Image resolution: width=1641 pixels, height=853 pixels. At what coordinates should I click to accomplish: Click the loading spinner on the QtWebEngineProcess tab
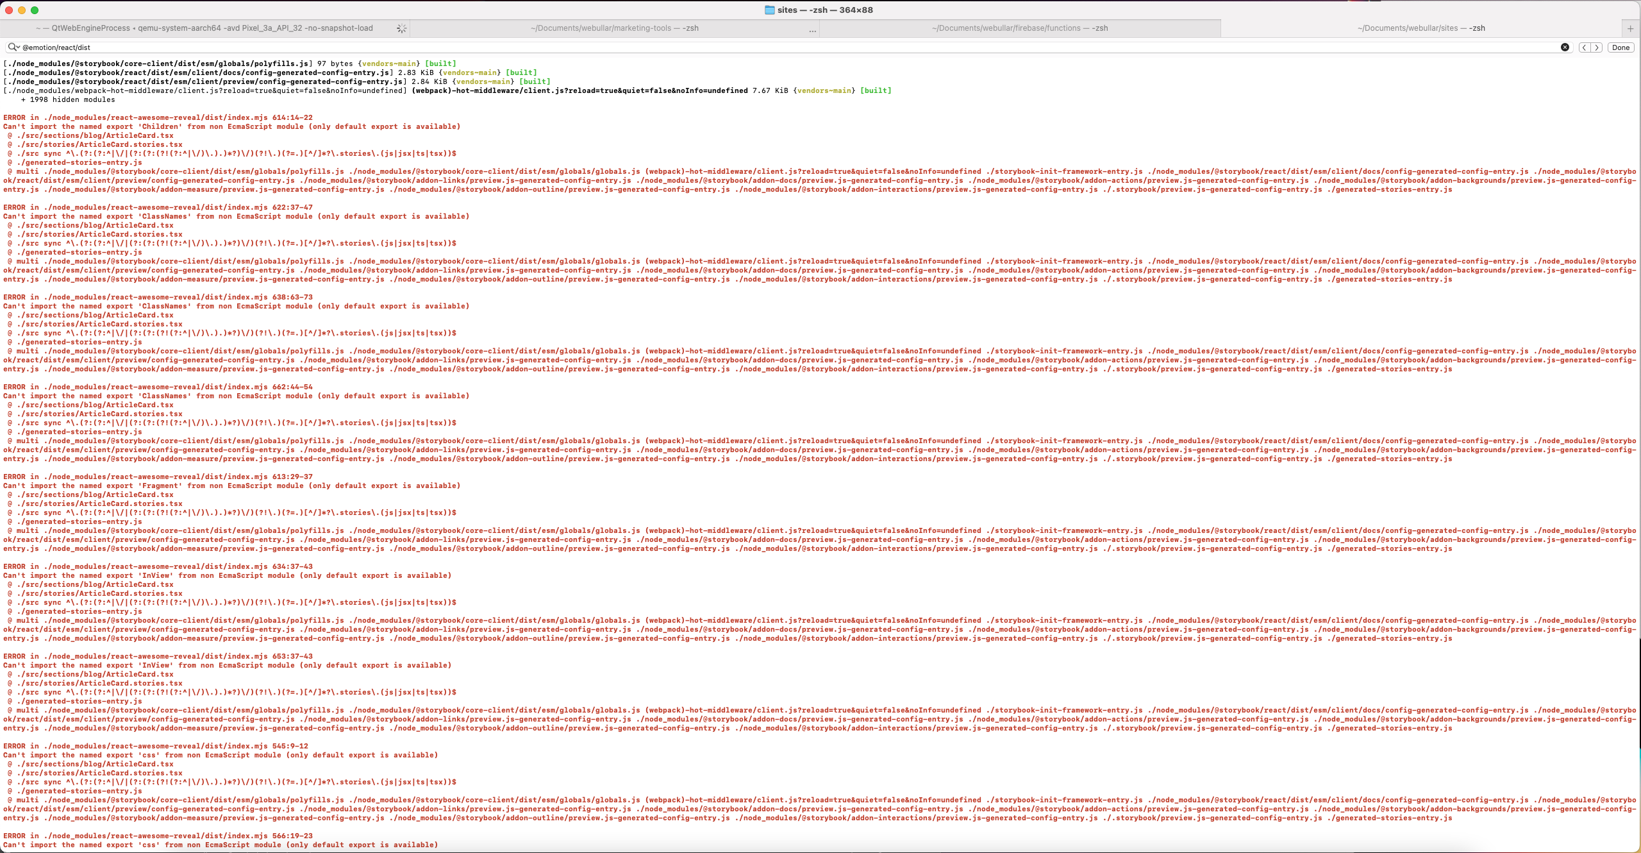pyautogui.click(x=402, y=28)
